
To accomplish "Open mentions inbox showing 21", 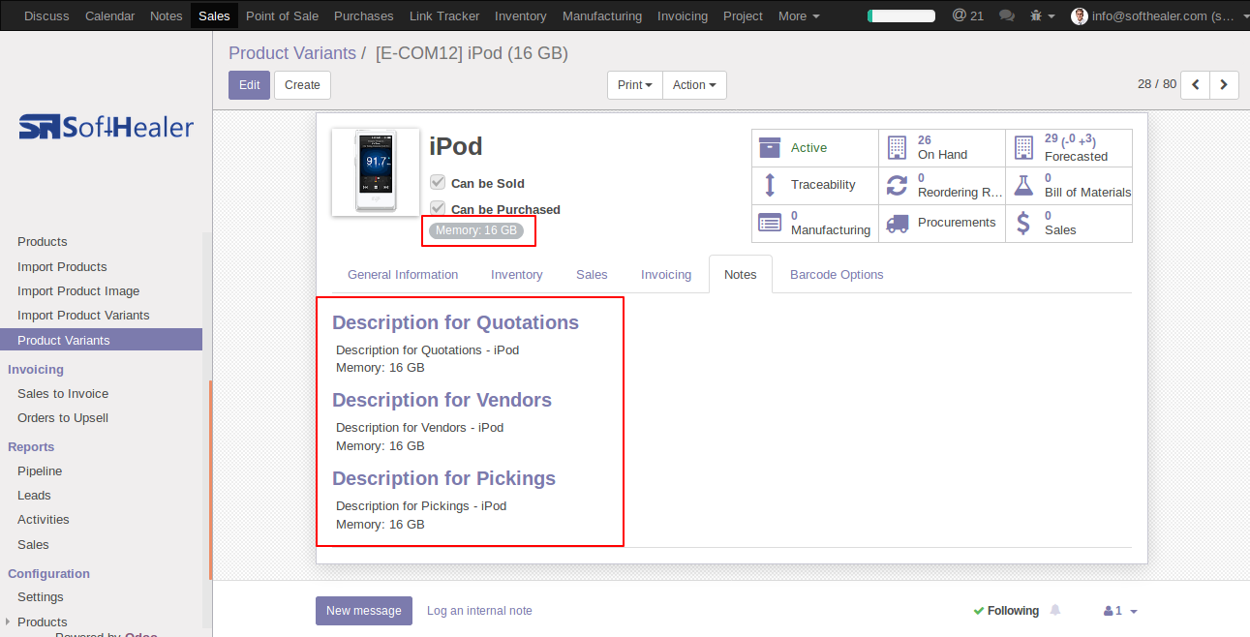I will (x=967, y=15).
